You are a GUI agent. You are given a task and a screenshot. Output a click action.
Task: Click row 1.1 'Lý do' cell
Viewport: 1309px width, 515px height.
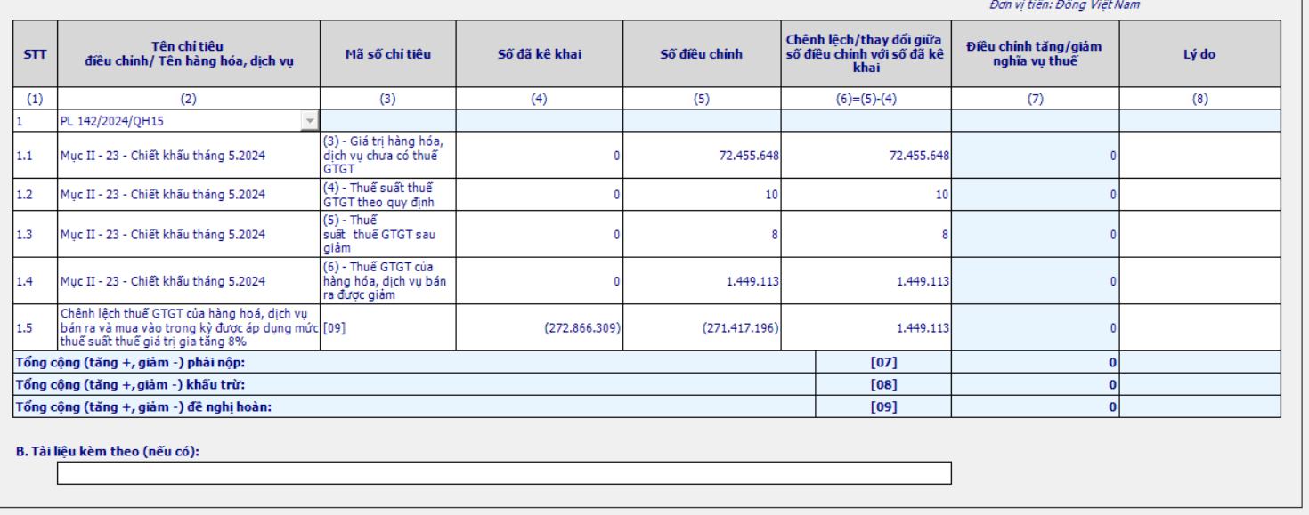[1199, 155]
